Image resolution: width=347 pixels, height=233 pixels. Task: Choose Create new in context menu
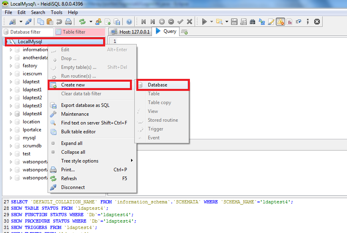tap(90, 85)
